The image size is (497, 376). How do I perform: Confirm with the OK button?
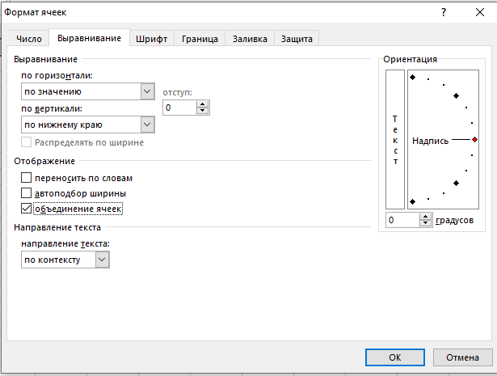pos(395,357)
